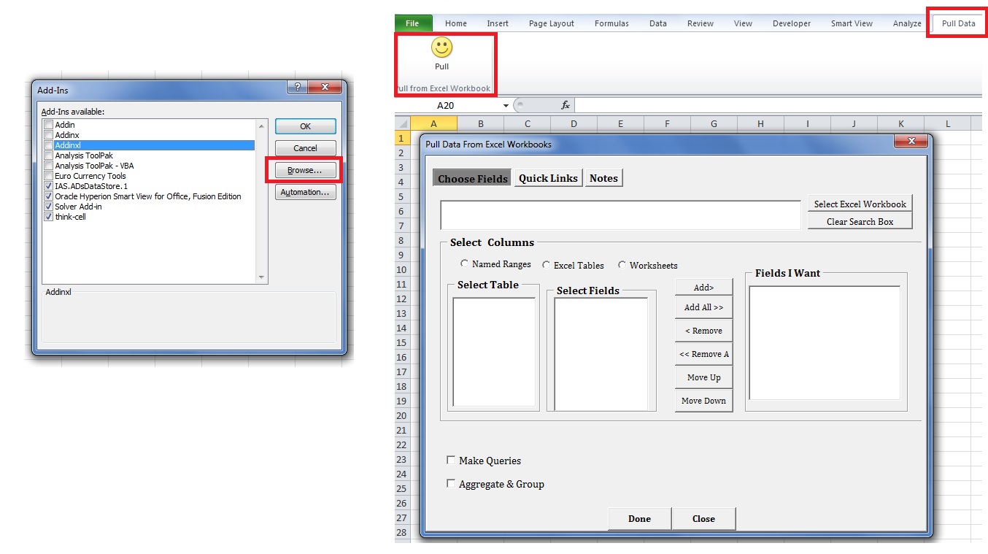Click Cancel in the Add-Ins dialog
This screenshot has width=988, height=554.
305,148
